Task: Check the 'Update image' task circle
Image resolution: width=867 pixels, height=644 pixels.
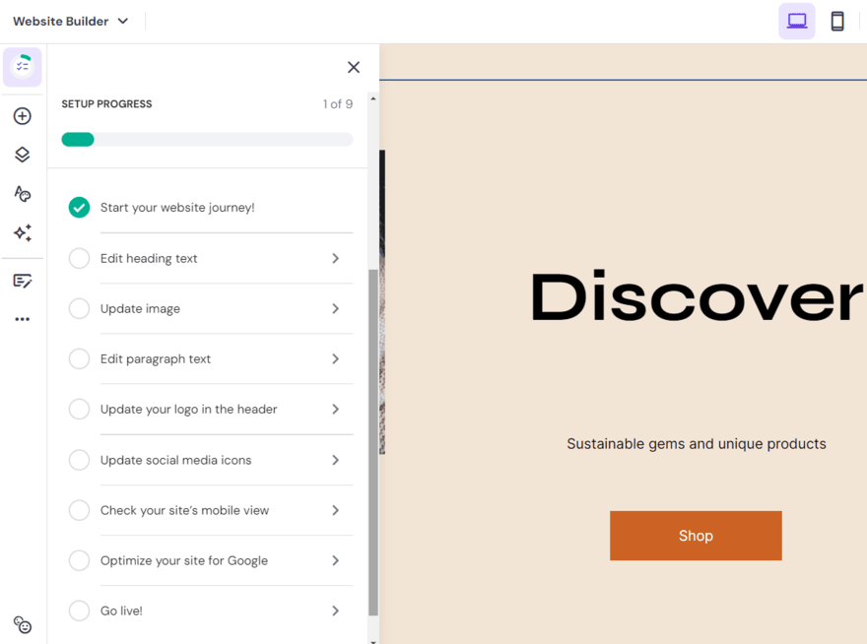Action: [79, 308]
